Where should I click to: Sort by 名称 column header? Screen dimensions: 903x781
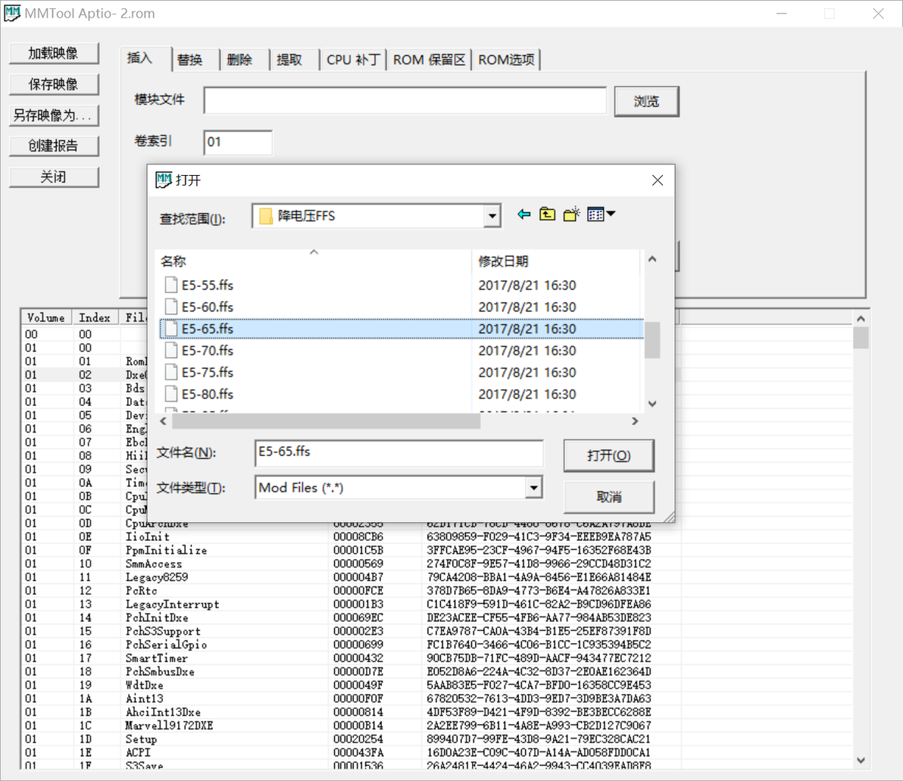(x=314, y=261)
